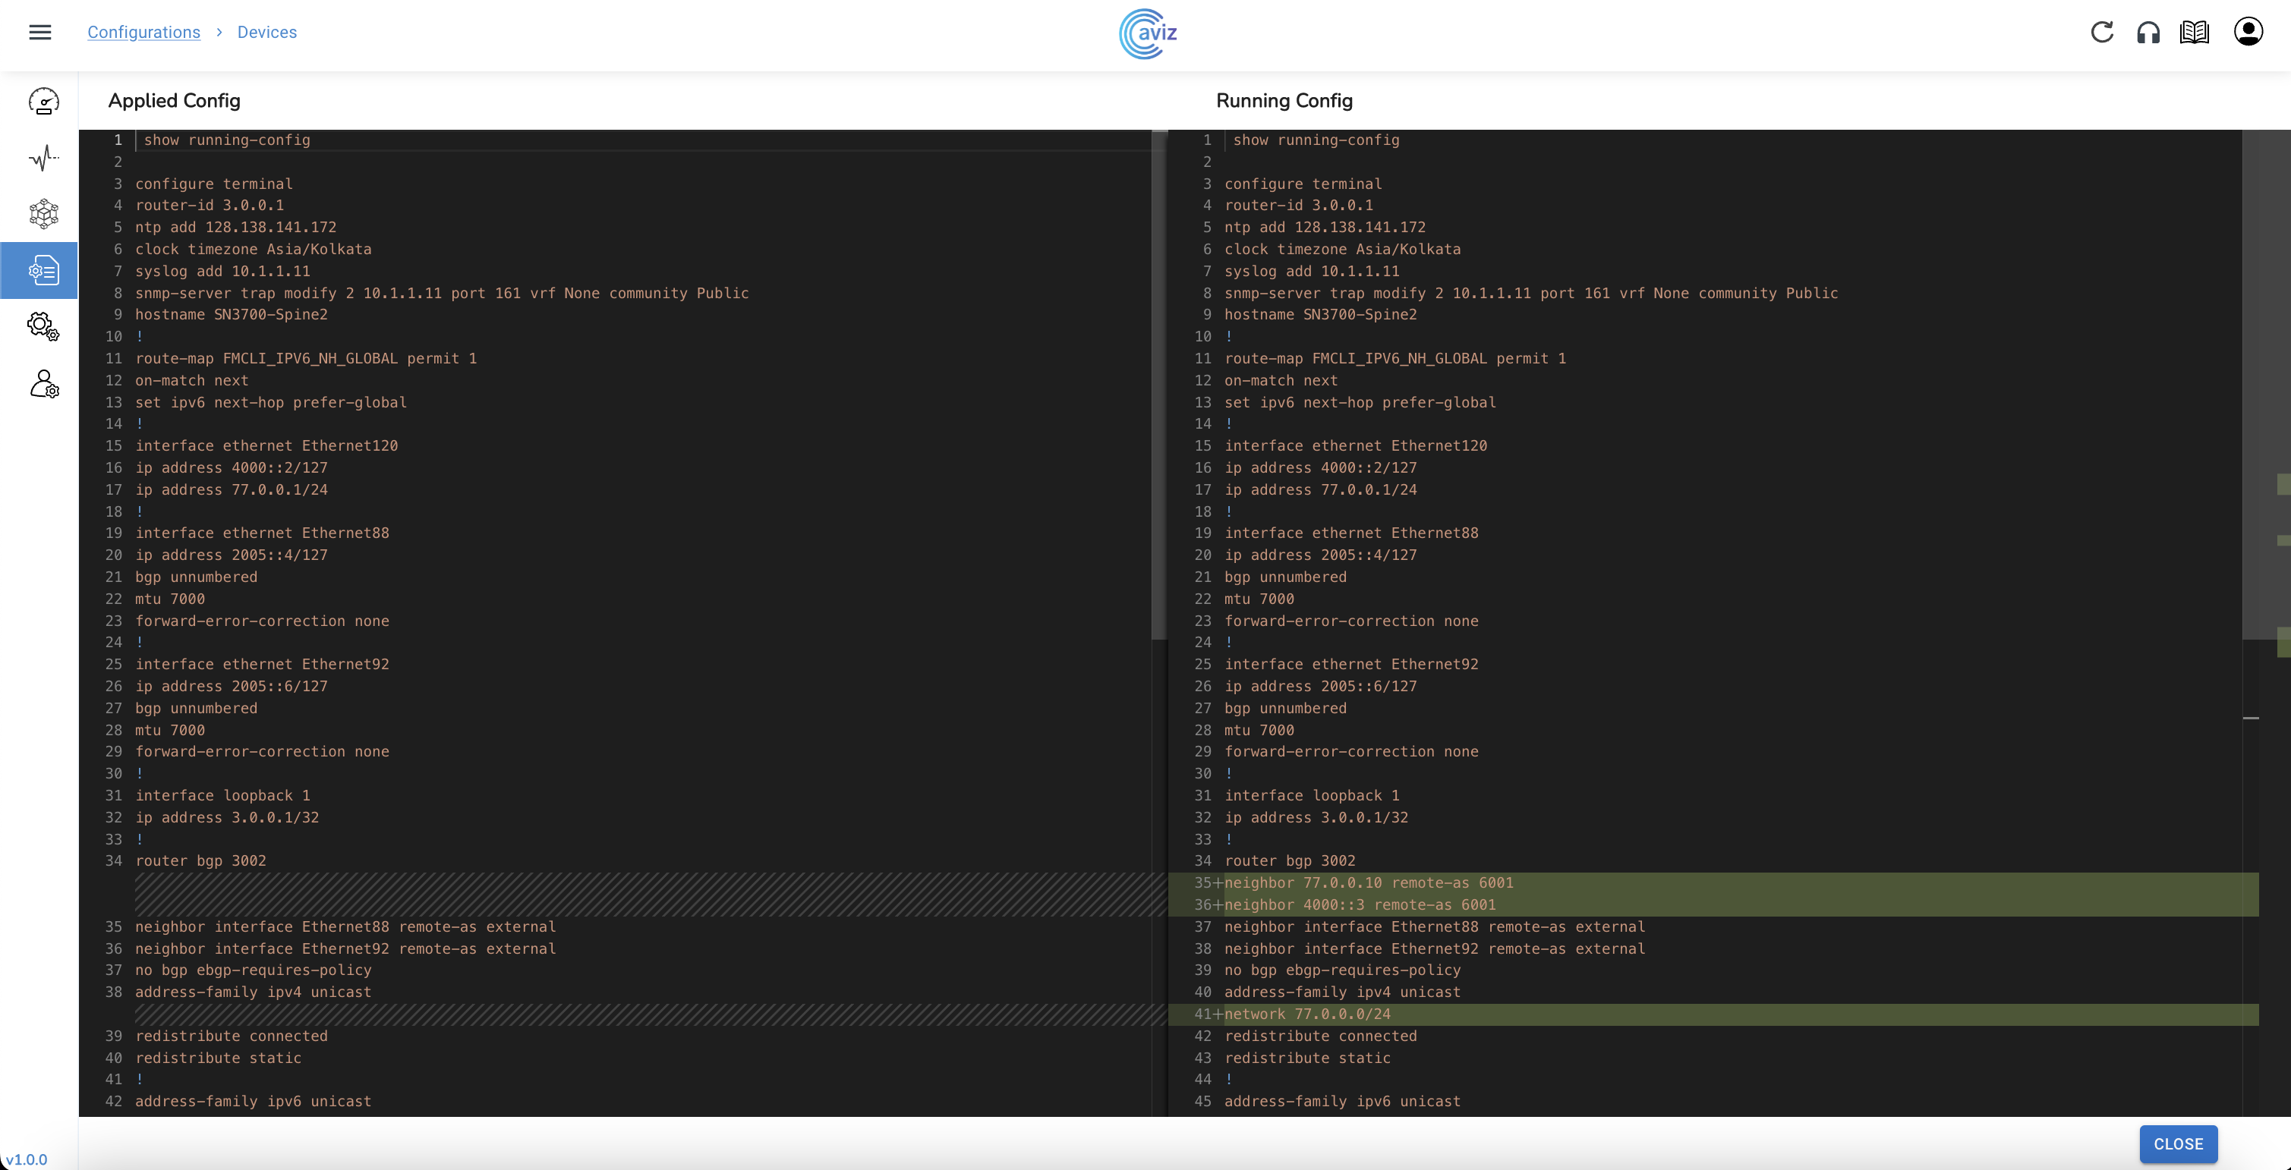Click the Configurations breadcrumb link
The width and height of the screenshot is (2291, 1170).
(x=143, y=32)
